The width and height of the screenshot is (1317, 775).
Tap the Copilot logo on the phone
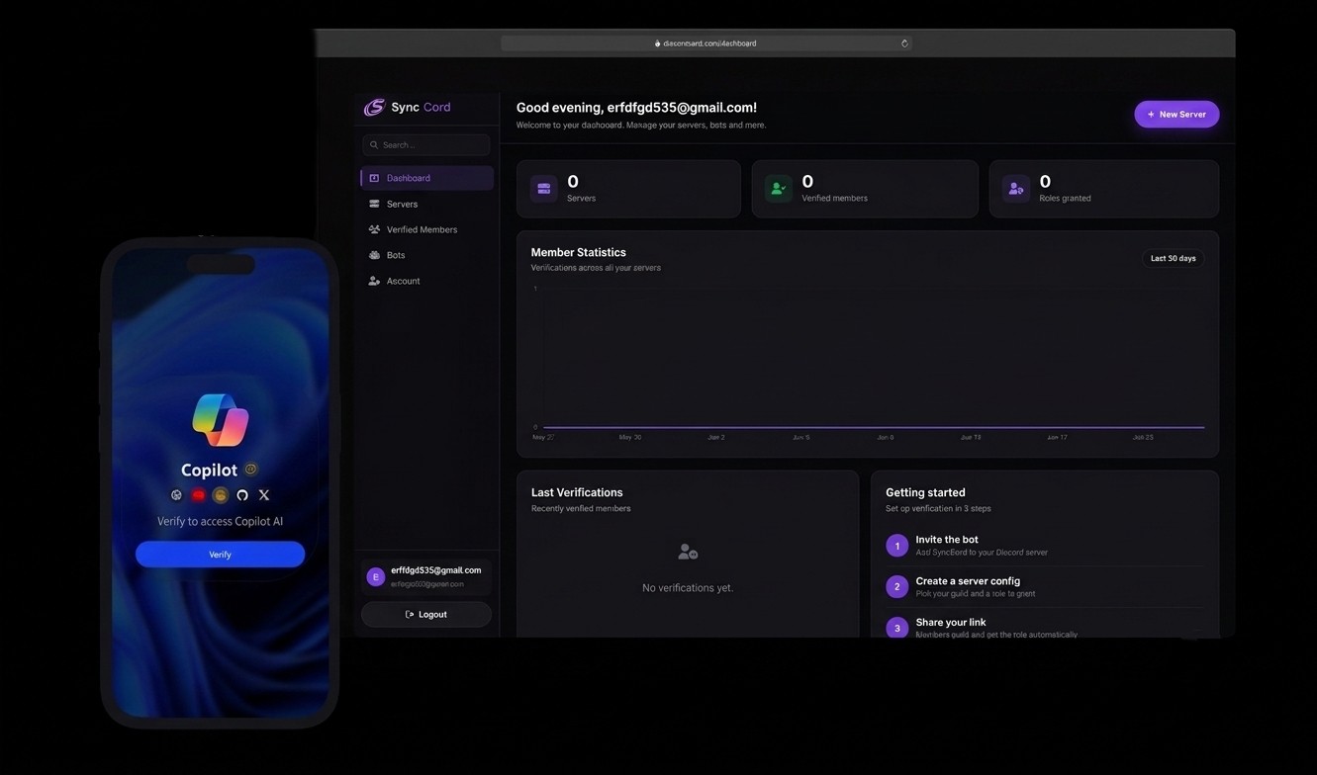221,419
